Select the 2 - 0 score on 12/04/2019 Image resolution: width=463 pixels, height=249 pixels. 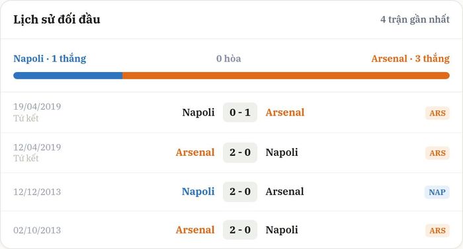coord(240,153)
